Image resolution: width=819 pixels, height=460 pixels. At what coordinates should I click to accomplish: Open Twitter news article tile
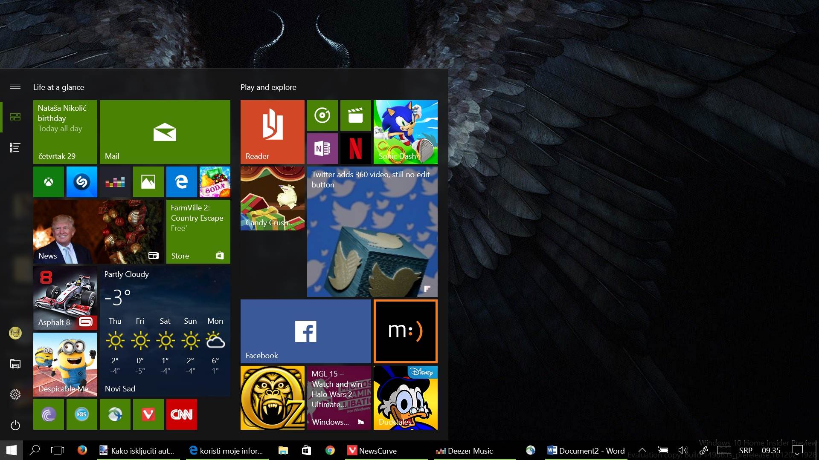pyautogui.click(x=372, y=232)
